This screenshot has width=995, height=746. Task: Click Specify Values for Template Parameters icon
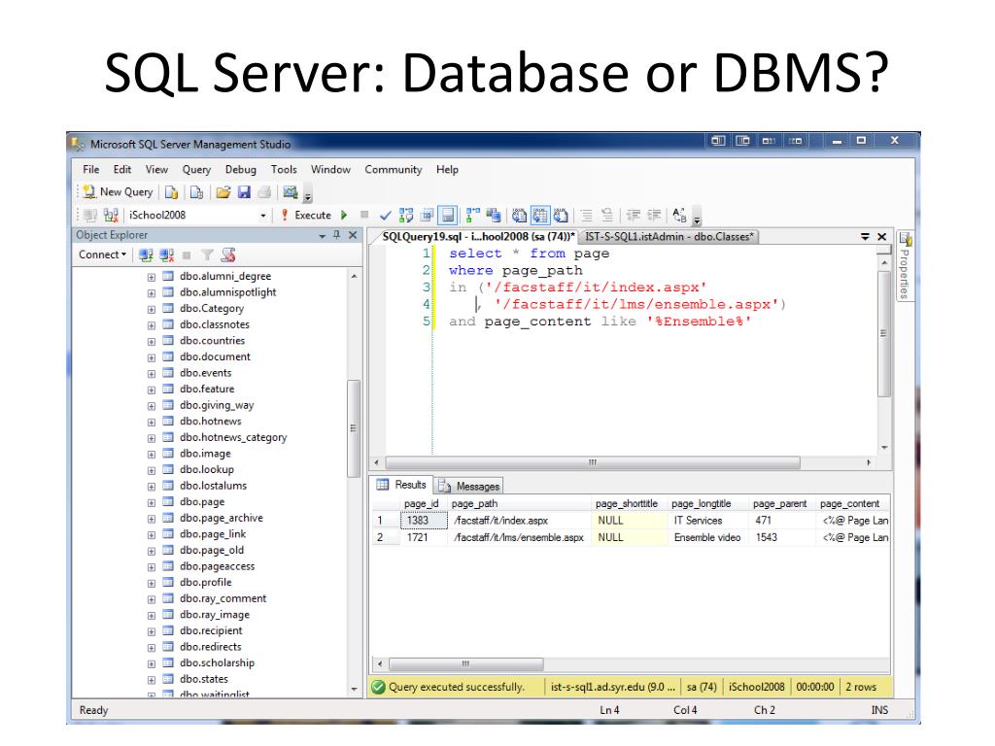pos(679,216)
